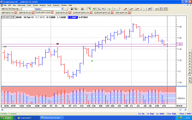The height and width of the screenshot is (120, 192).
Task: Open the View menu
Action: click(x=14, y=5)
